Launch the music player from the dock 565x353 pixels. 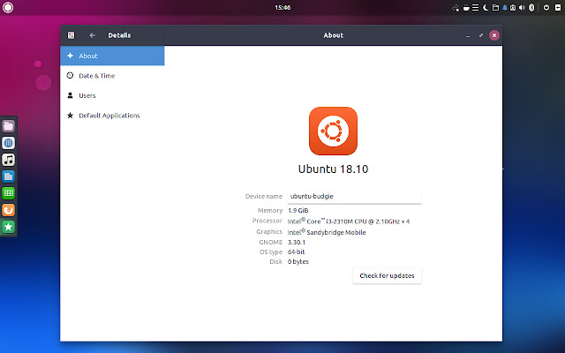point(8,160)
